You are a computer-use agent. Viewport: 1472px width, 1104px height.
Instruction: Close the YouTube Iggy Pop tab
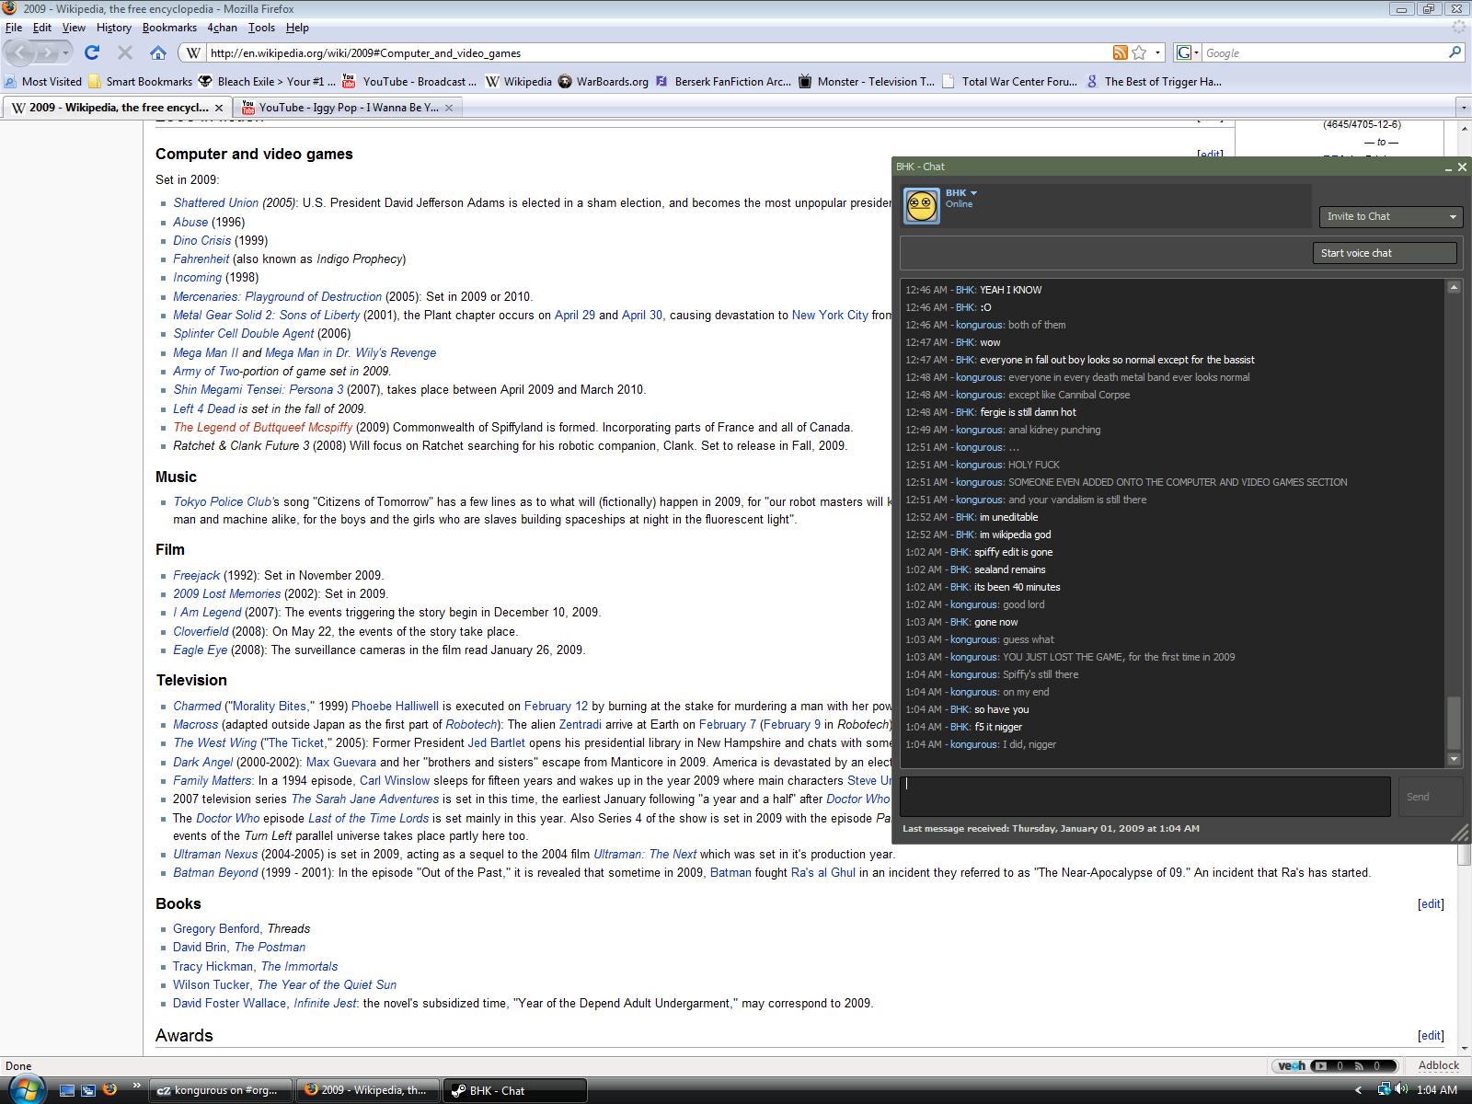448,108
